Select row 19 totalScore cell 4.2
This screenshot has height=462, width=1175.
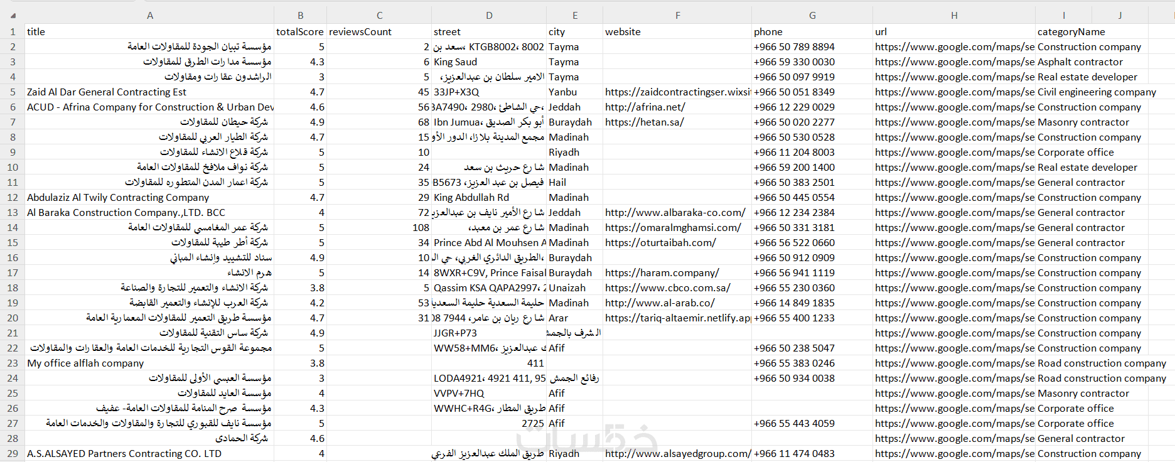pos(300,303)
